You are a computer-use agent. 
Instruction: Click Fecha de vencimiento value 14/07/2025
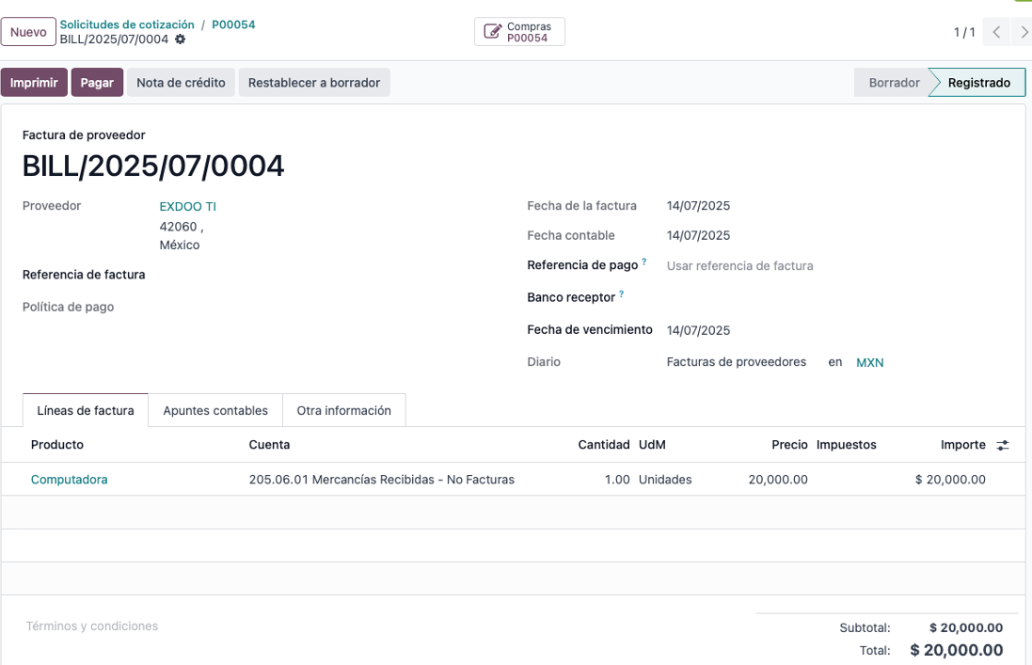[x=698, y=330]
